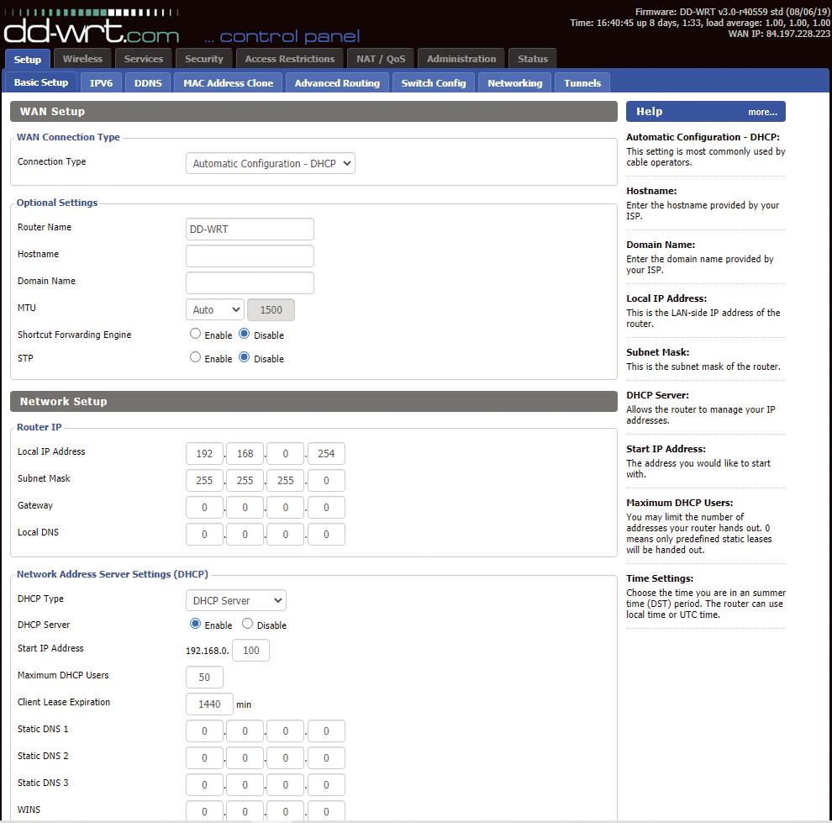Click Static DNS 2 first octet
Image resolution: width=832 pixels, height=823 pixels.
pyautogui.click(x=204, y=758)
